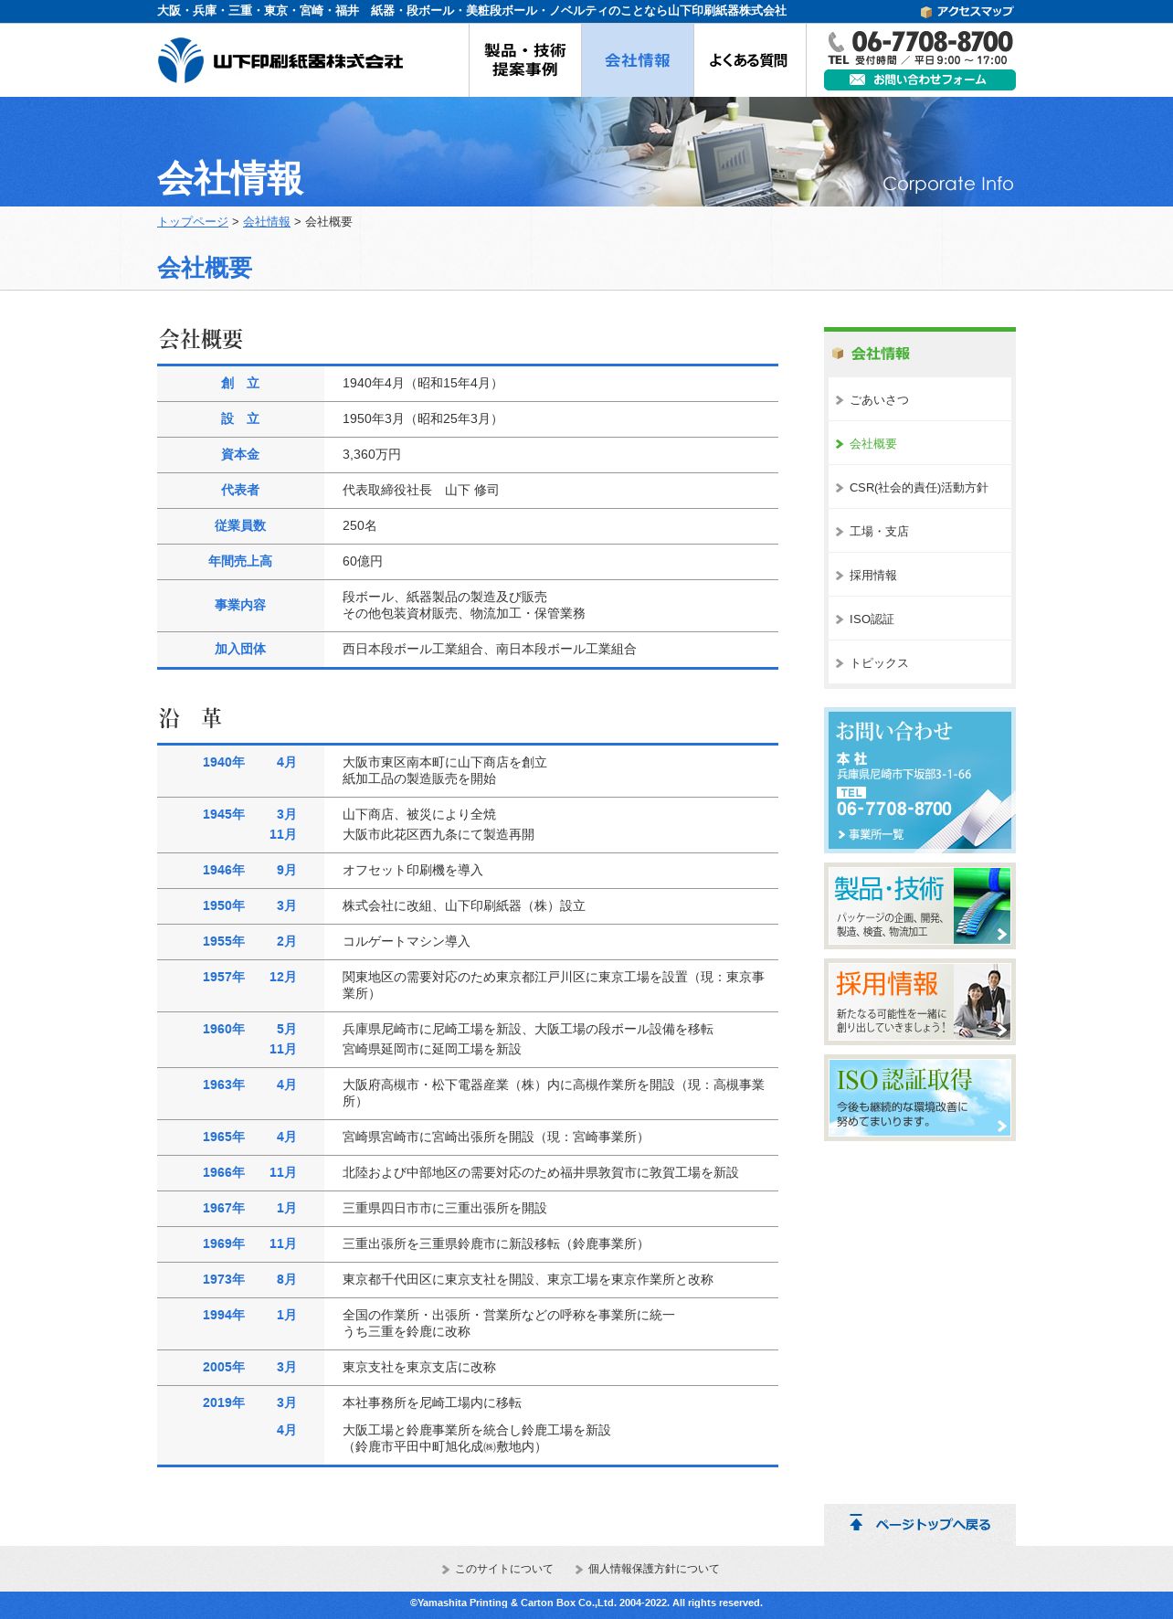Click the Yamashita company logo
The height and width of the screenshot is (1619, 1173).
point(280,60)
